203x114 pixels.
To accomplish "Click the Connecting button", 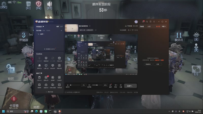I will tap(130, 86).
